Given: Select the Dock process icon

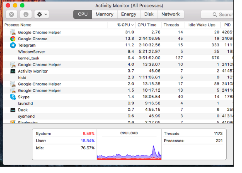Looking at the screenshot, I should coord(13,110).
